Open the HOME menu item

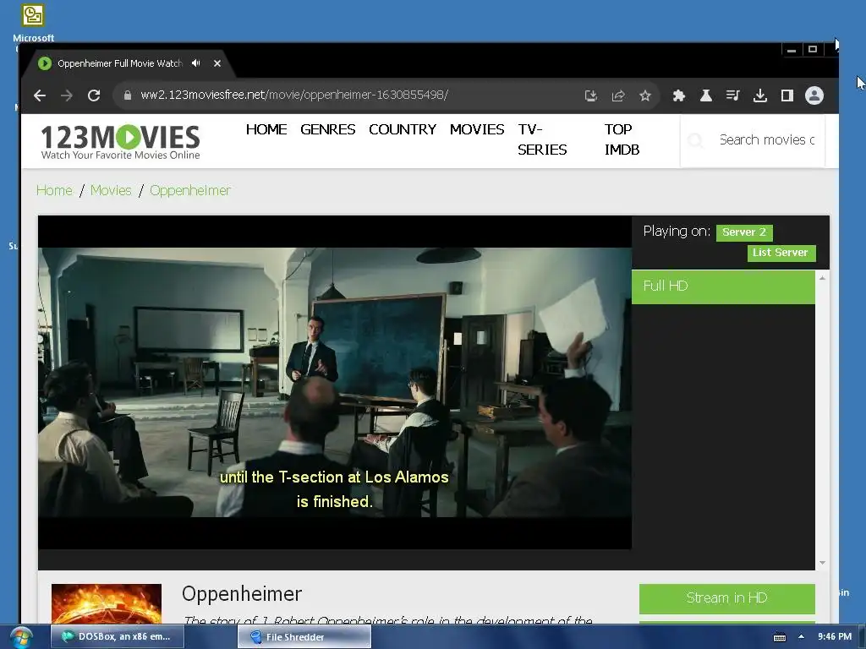pyautogui.click(x=266, y=129)
